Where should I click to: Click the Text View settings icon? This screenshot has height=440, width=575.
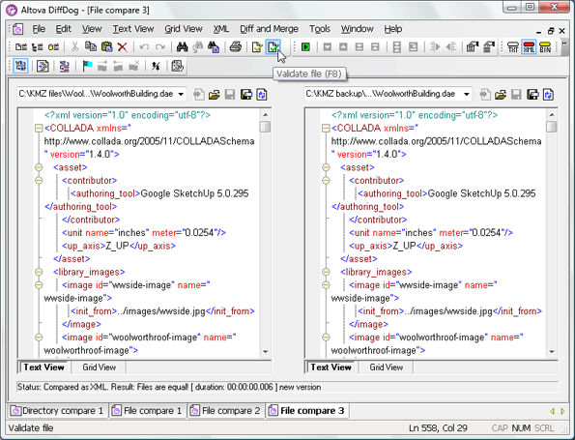[x=177, y=66]
